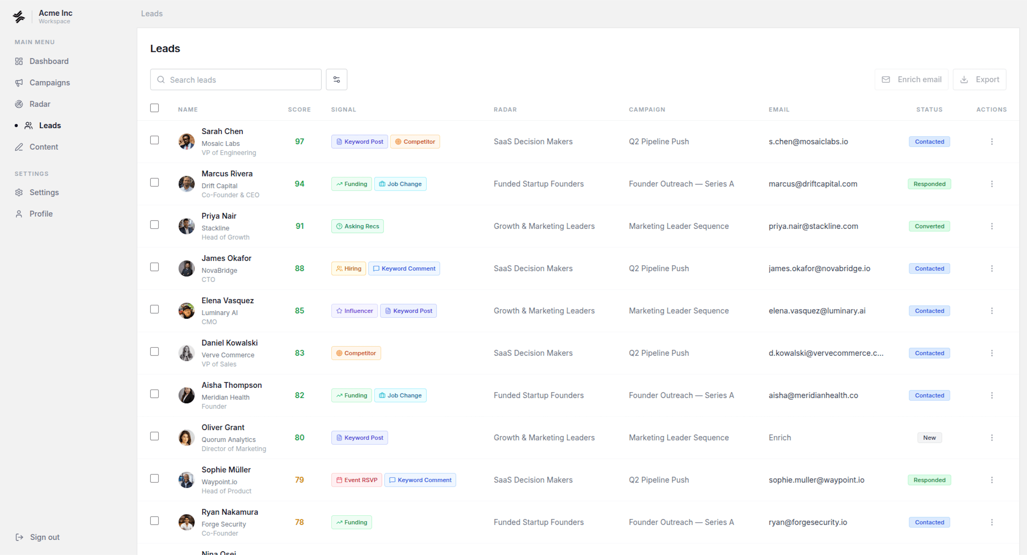Select Aisha Thompson's row checkbox

154,394
